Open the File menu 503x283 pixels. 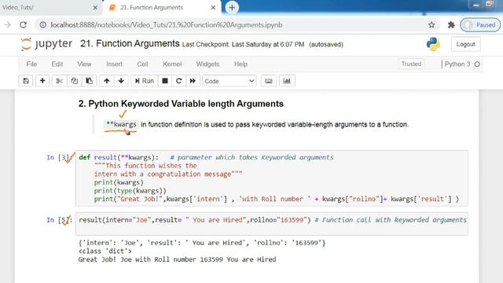(x=31, y=64)
